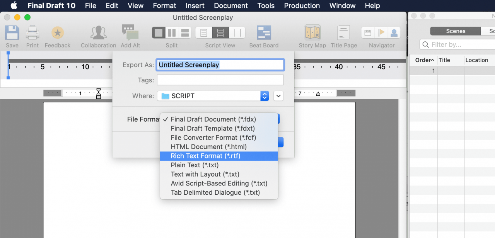The height and width of the screenshot is (238, 495).
Task: Click the Print icon in toolbar
Action: (x=32, y=33)
